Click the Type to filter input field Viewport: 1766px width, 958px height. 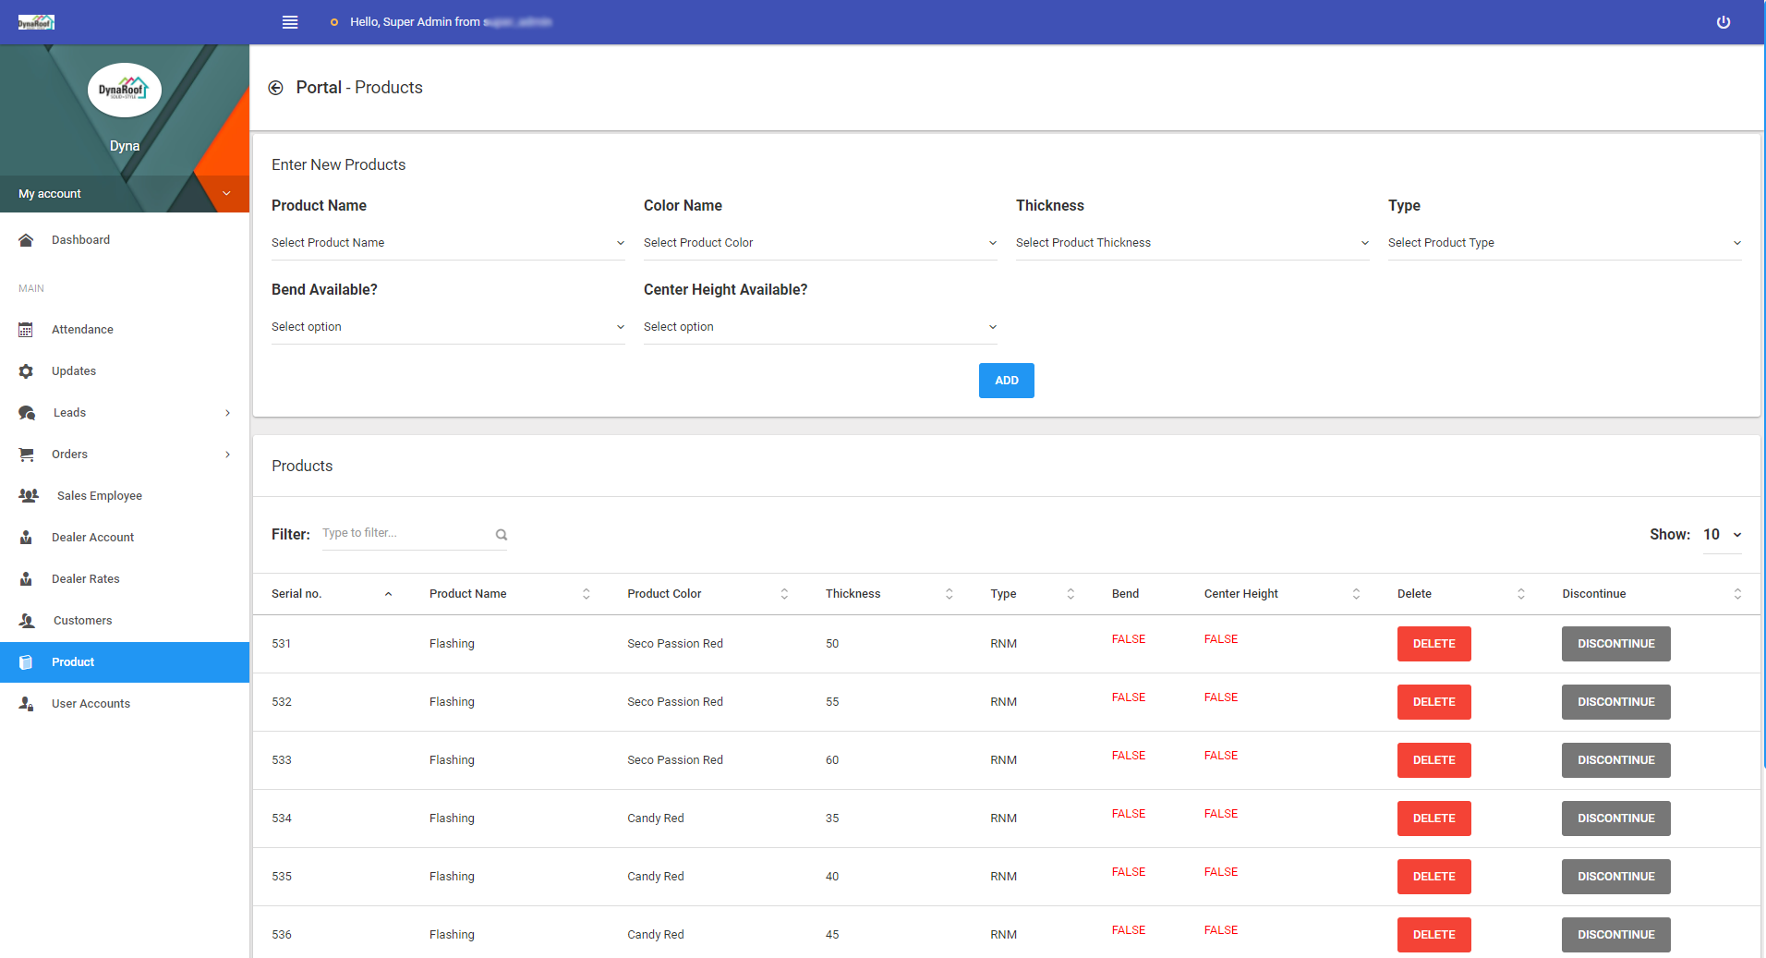tap(397, 533)
